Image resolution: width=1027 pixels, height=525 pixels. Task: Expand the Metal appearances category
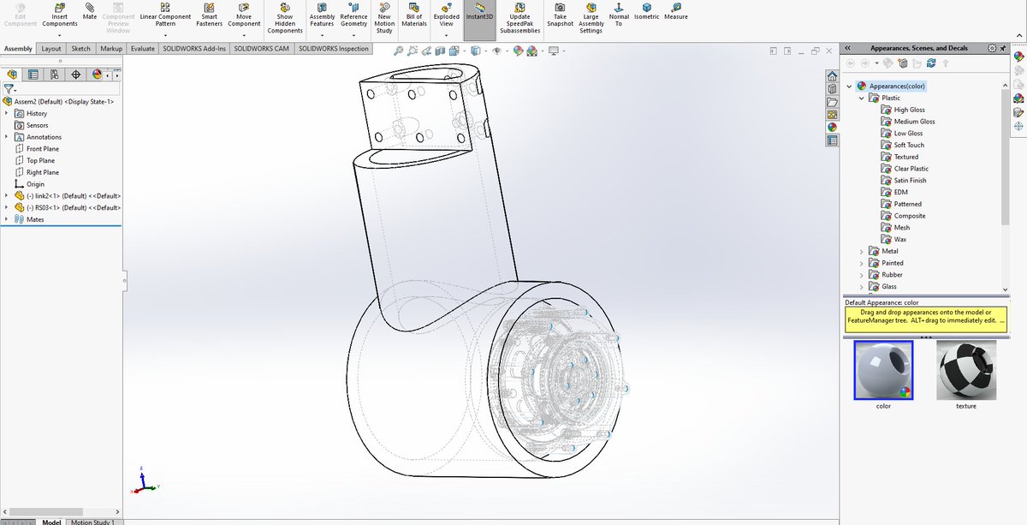click(x=862, y=251)
